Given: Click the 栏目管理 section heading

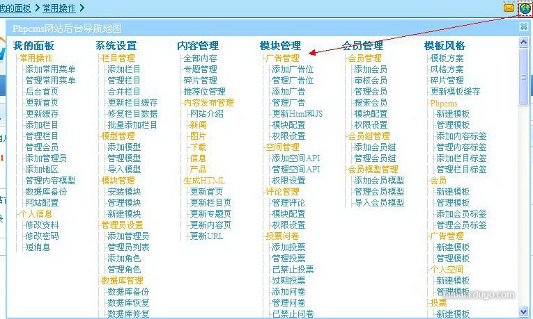Looking at the screenshot, I should 118,58.
